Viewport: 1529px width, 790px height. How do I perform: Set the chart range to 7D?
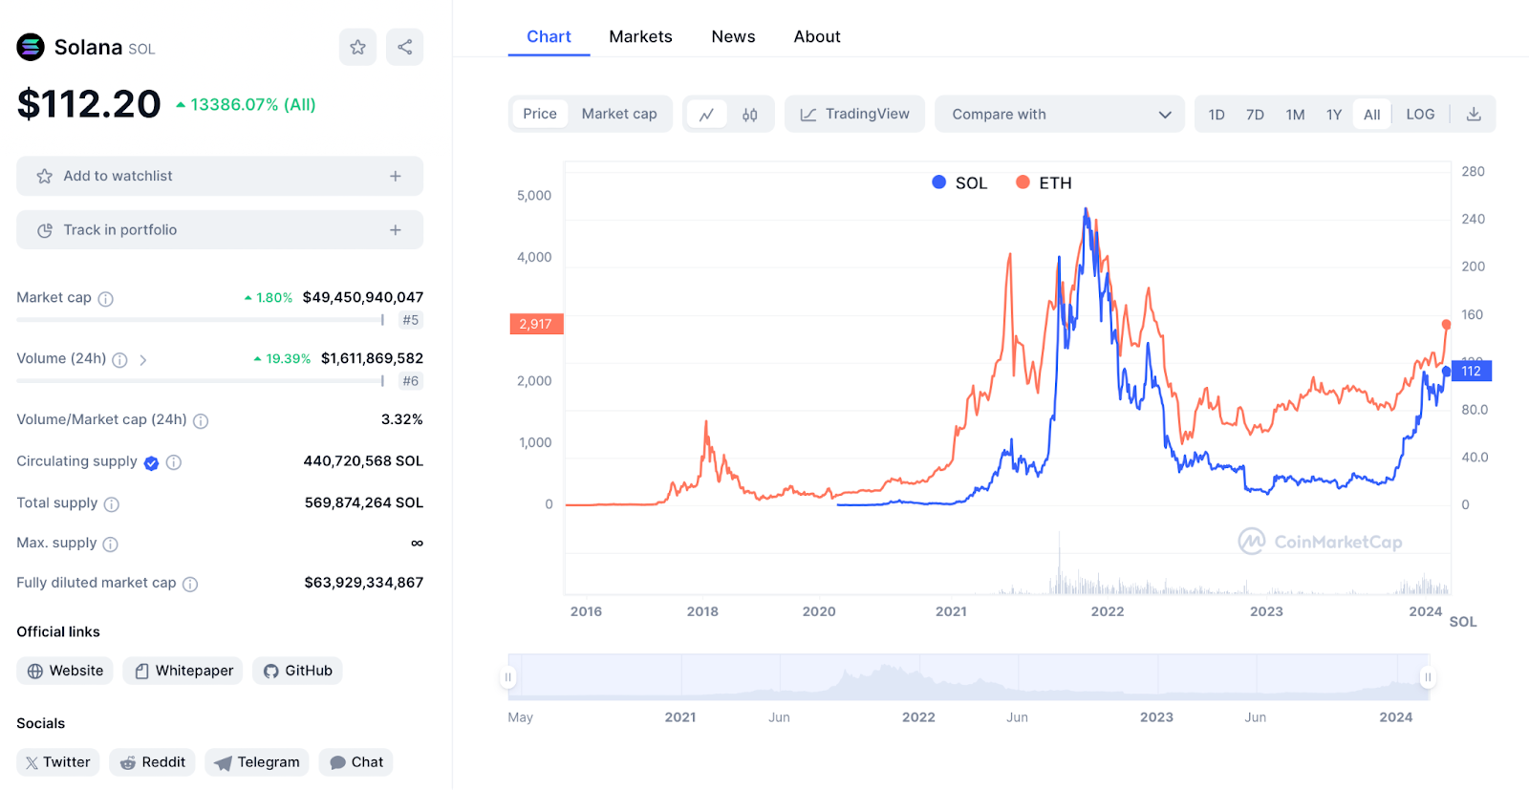1256,115
